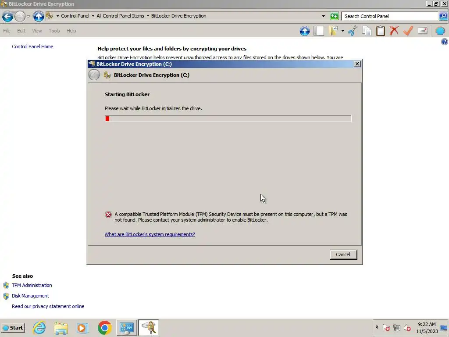Click 'Help protect your files' heading
Image resolution: width=449 pixels, height=337 pixels.
tap(172, 49)
